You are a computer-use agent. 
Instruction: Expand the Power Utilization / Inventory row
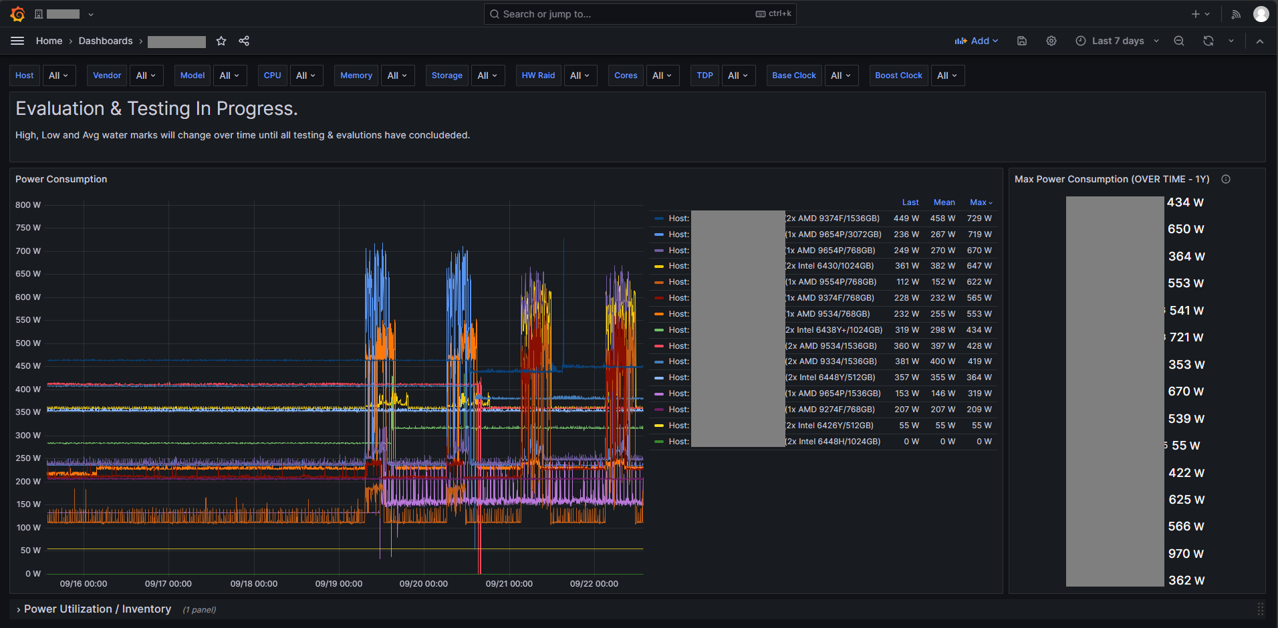pyautogui.click(x=97, y=609)
